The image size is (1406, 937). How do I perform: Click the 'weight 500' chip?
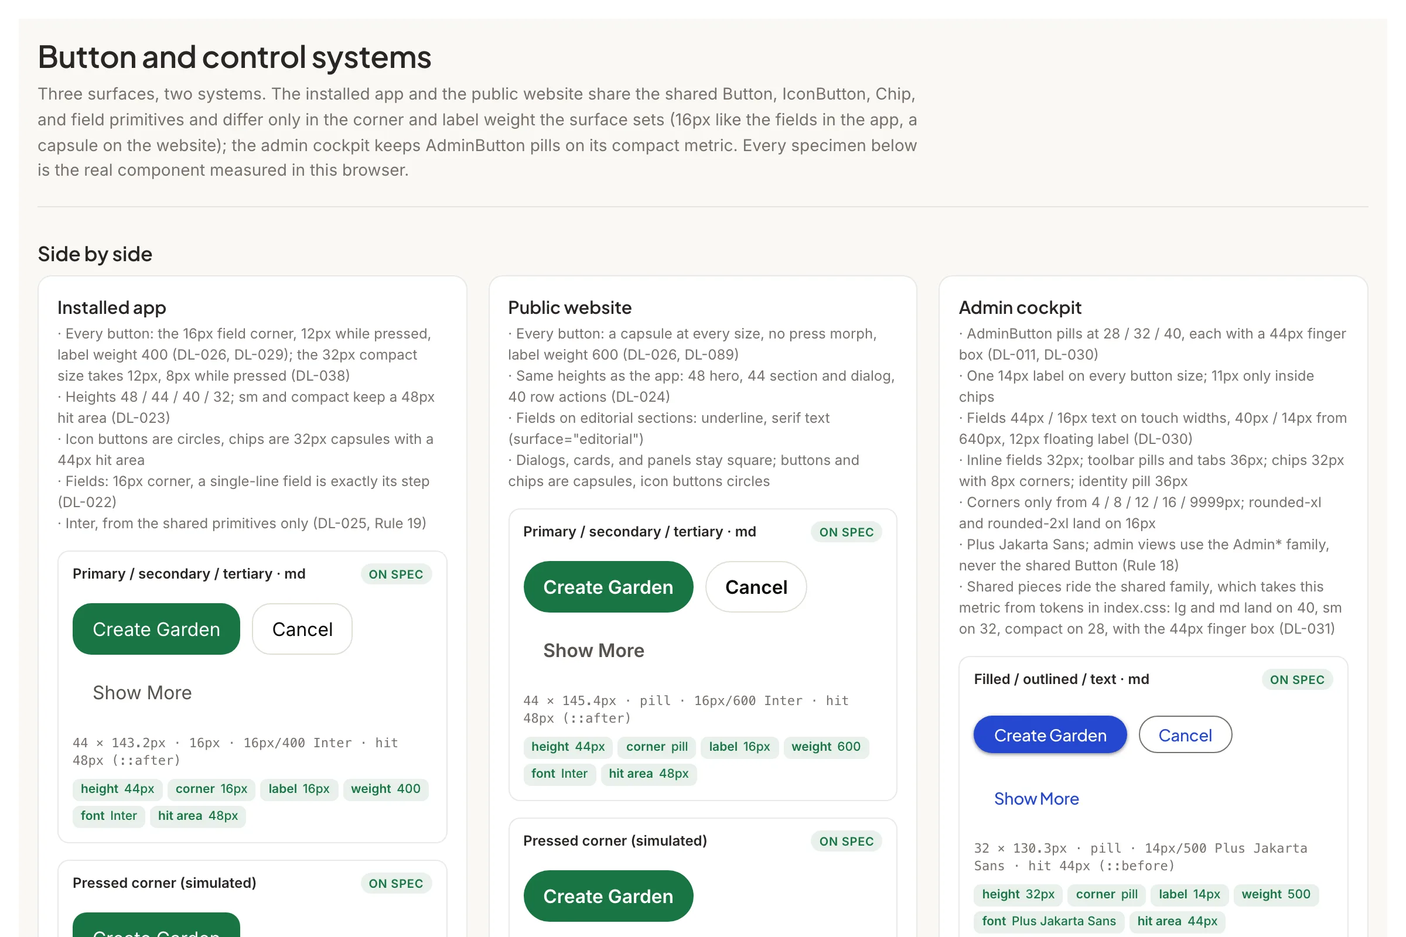(1276, 894)
